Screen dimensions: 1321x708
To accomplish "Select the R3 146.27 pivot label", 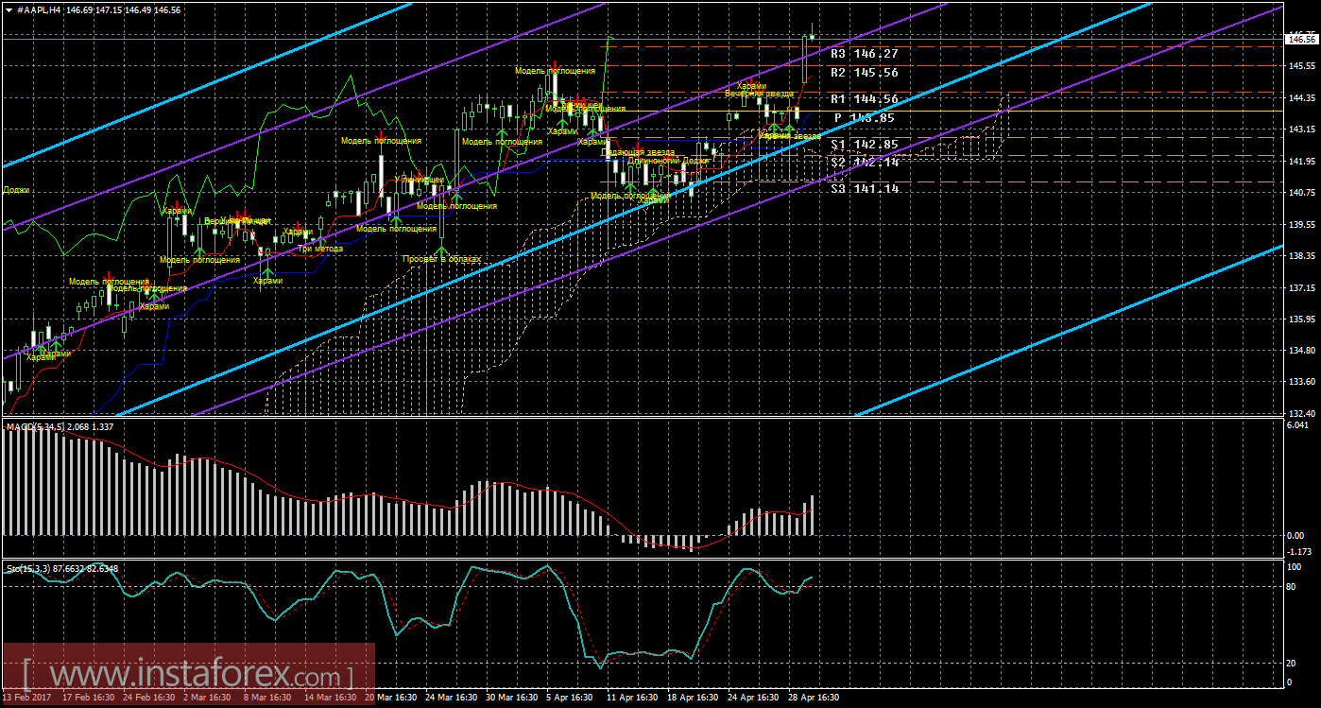I will click(864, 55).
